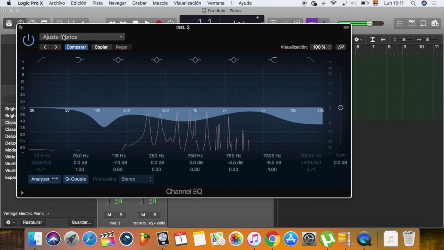Click the 0.0 dB master gain value

340,162
